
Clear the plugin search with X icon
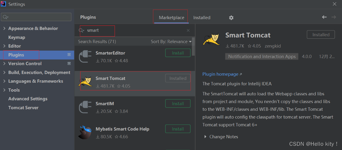point(188,30)
